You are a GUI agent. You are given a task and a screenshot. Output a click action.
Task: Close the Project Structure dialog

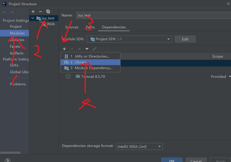pyautogui.click(x=228, y=4)
